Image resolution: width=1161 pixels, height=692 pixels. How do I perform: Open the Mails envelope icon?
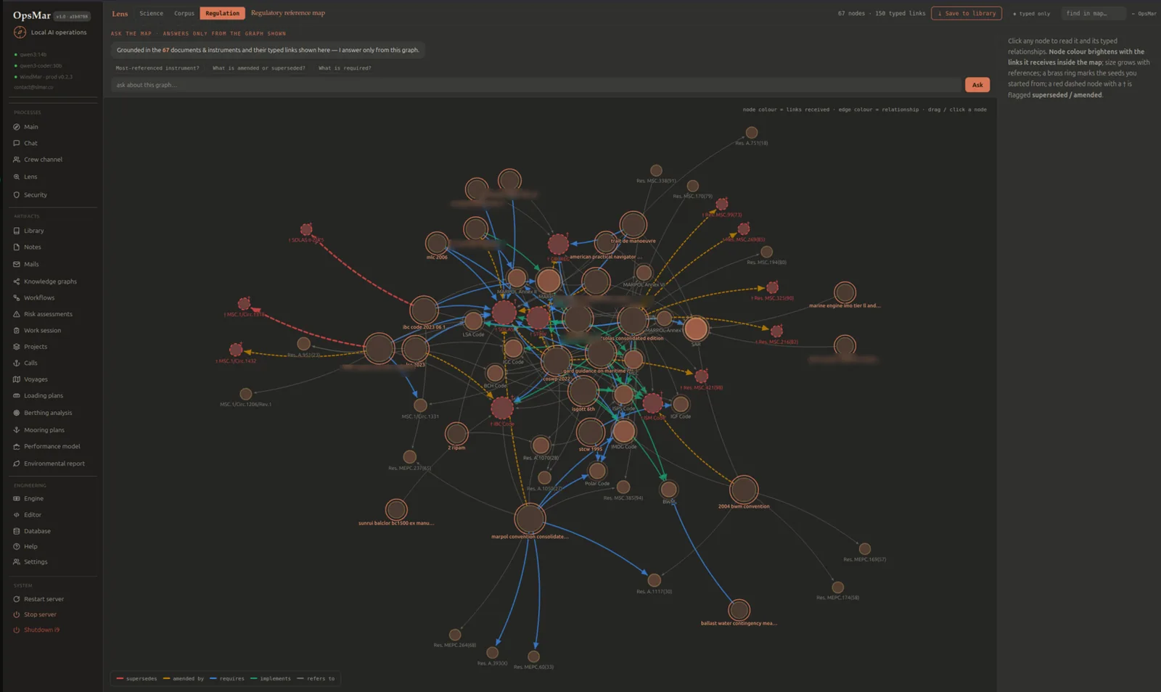pos(17,264)
